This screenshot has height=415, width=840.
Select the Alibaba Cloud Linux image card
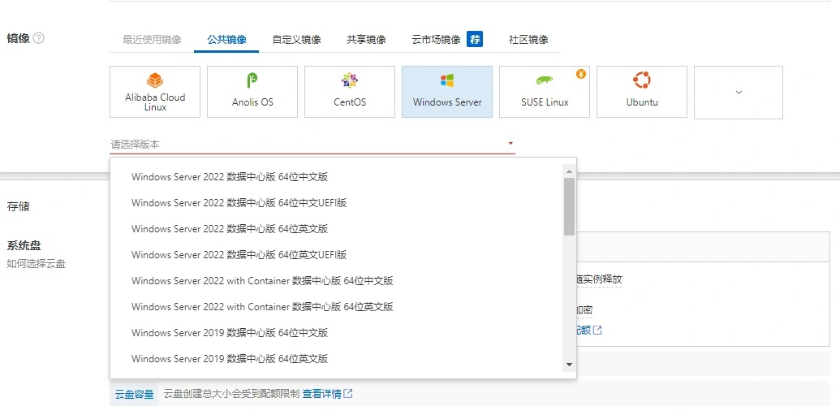click(x=155, y=92)
